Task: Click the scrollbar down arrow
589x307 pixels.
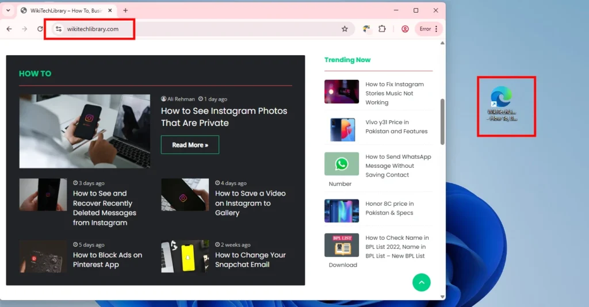Action: (x=442, y=297)
